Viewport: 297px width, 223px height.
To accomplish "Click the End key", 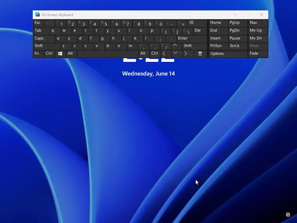I will (218, 31).
